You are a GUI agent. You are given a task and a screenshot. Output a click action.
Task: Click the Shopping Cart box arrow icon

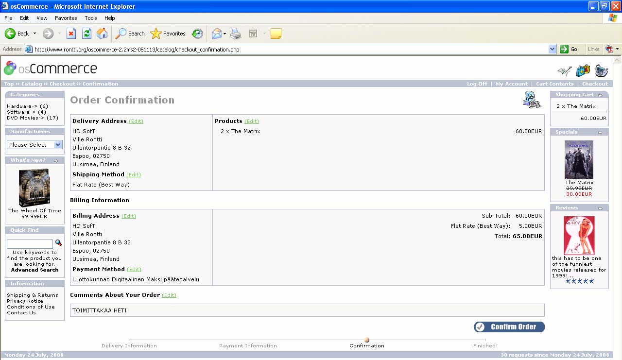(600, 95)
